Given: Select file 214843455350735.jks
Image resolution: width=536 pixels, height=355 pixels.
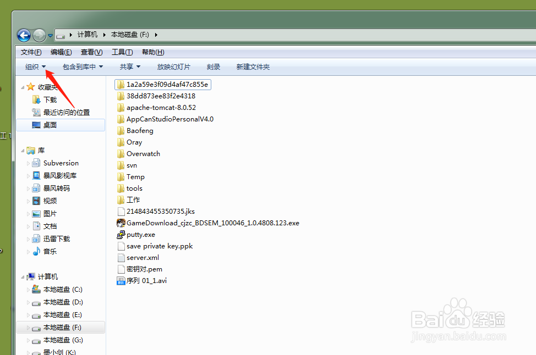Looking at the screenshot, I should click(156, 212).
